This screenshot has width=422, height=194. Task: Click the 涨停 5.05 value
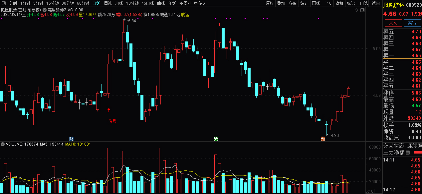point(416,93)
